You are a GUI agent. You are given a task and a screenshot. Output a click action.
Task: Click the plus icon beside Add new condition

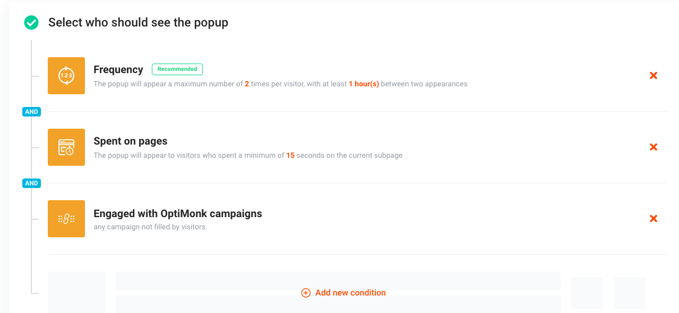pos(306,292)
